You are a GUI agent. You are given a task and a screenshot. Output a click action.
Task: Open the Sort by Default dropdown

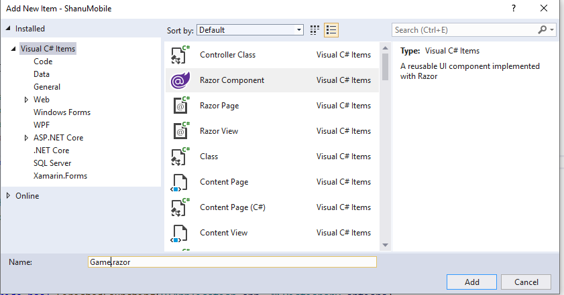point(250,30)
